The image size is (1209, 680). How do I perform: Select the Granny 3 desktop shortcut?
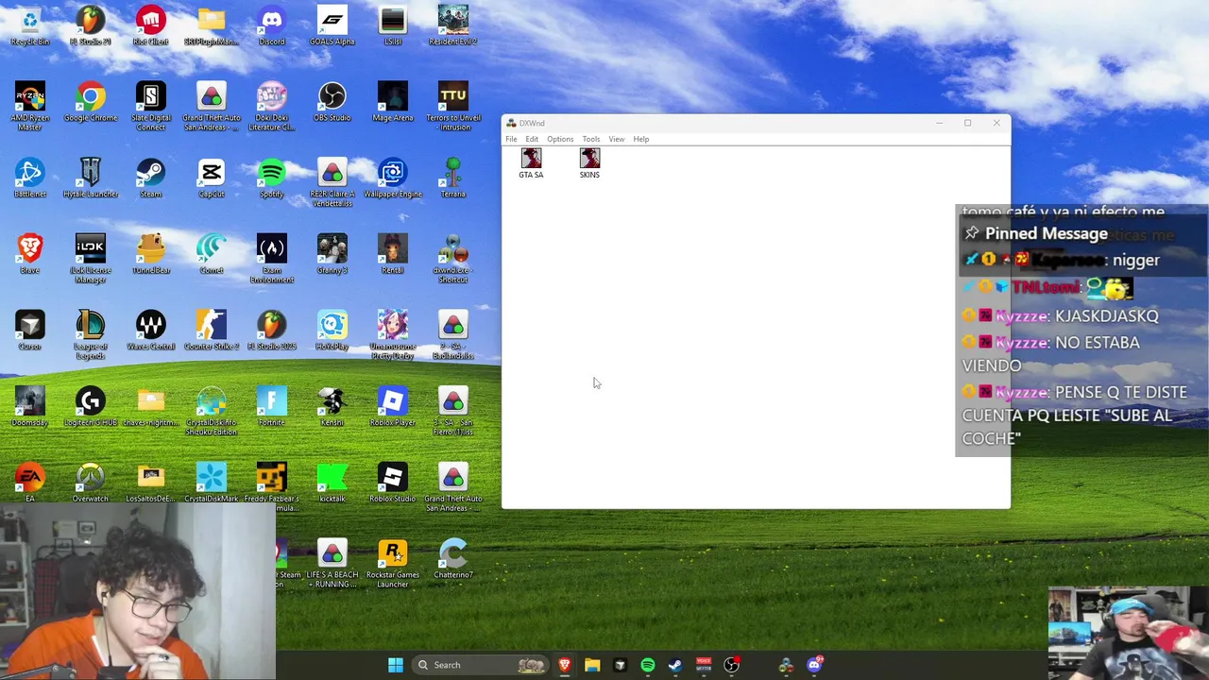tap(332, 254)
